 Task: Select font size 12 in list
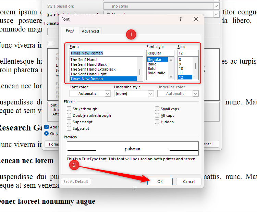(x=185, y=77)
